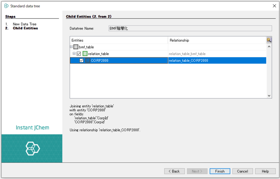Go back with the Back button
The image size is (280, 179).
[174, 171]
